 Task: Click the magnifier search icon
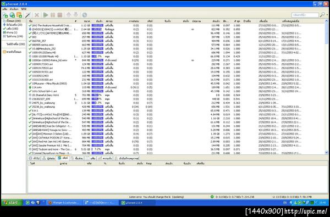point(322,15)
